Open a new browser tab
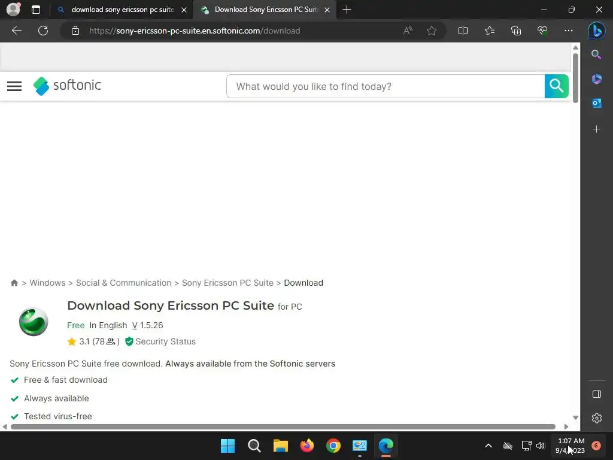Viewport: 613px width, 460px height. pyautogui.click(x=347, y=10)
